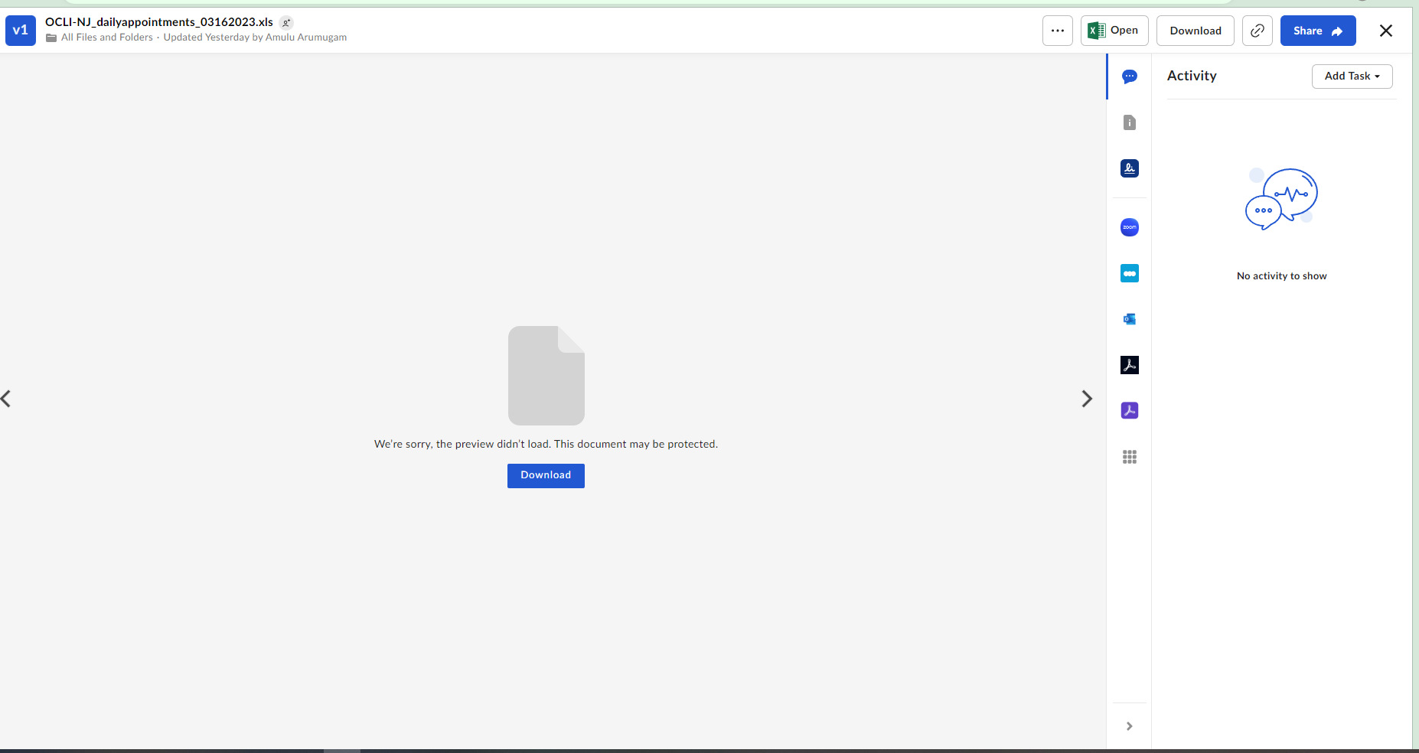Open file in Excel with Open button
The height and width of the screenshot is (753, 1419).
(1114, 31)
